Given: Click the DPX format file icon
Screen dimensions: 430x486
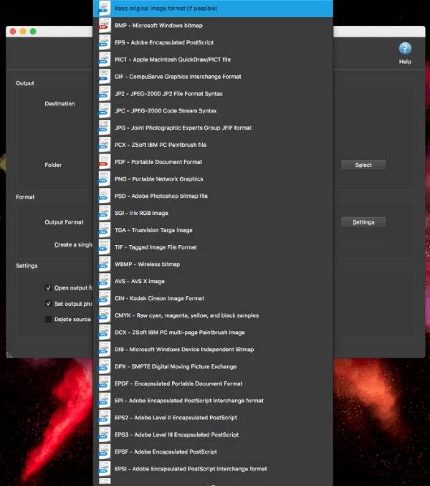Looking at the screenshot, I should click(x=104, y=366).
